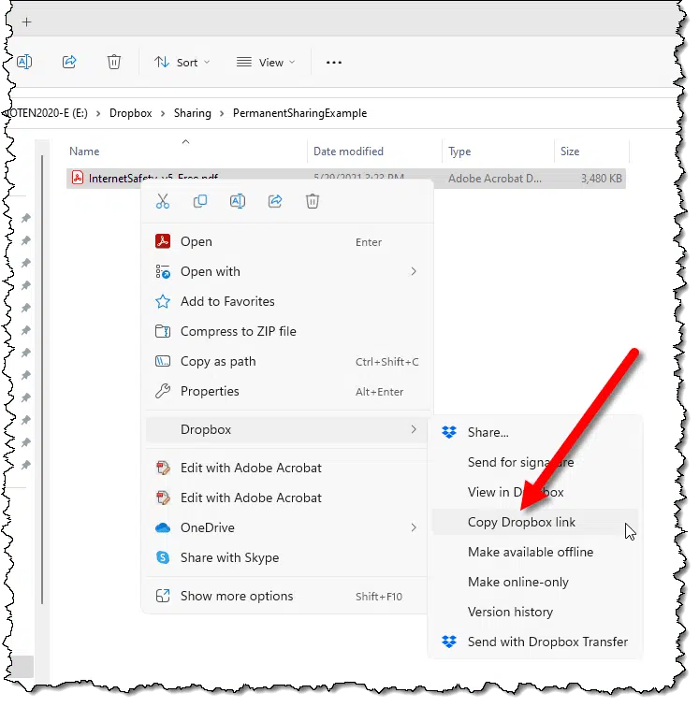Expand the OneDrive submenu
This screenshot has width=699, height=707.
287,527
